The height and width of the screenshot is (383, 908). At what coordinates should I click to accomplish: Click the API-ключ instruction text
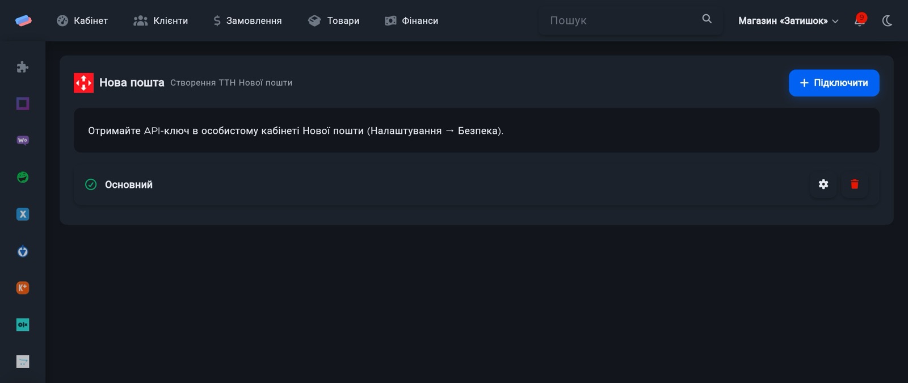pos(296,131)
